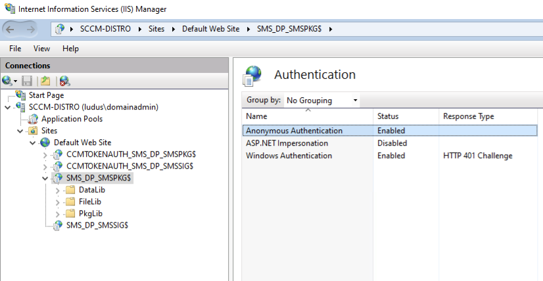Image resolution: width=543 pixels, height=281 pixels.
Task: Click the Back navigation arrow
Action: point(10,30)
